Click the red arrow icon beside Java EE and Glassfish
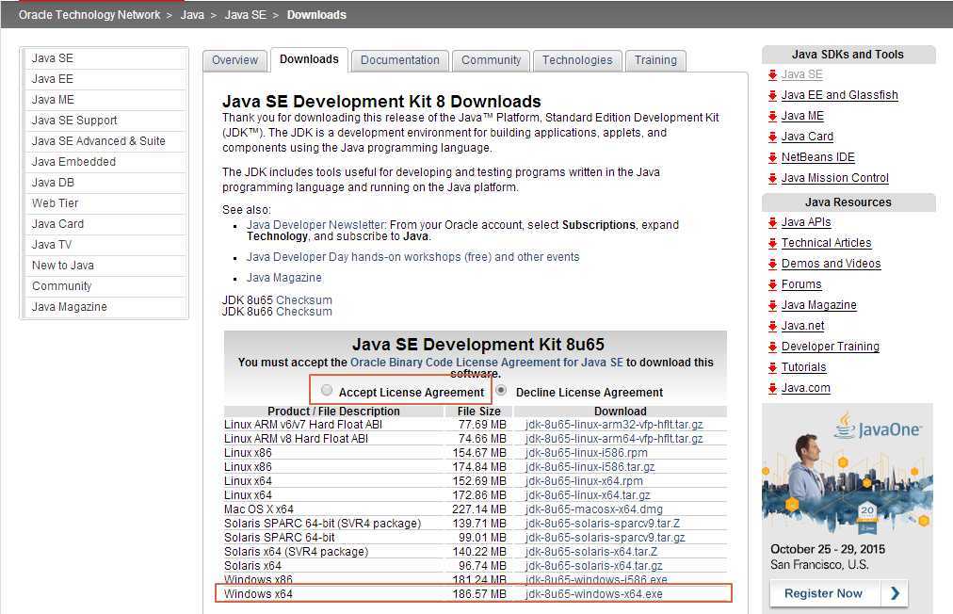 (x=772, y=95)
